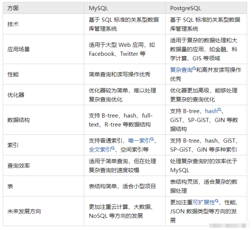The height and width of the screenshot is (230, 251).
Task: Select the 性能 row label
Action: click(13, 74)
